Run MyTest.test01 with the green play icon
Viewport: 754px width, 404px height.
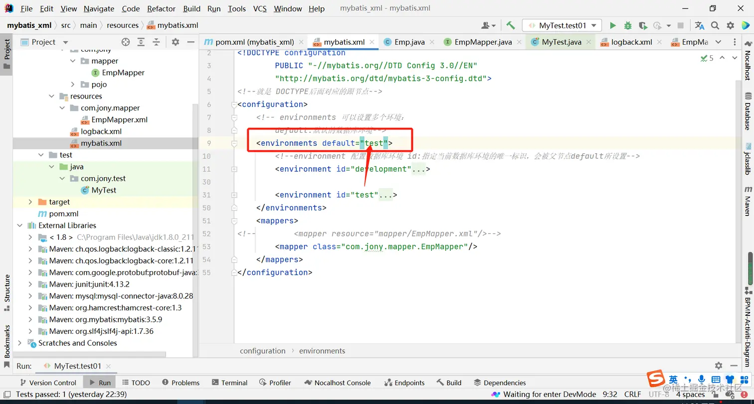pyautogui.click(x=613, y=25)
